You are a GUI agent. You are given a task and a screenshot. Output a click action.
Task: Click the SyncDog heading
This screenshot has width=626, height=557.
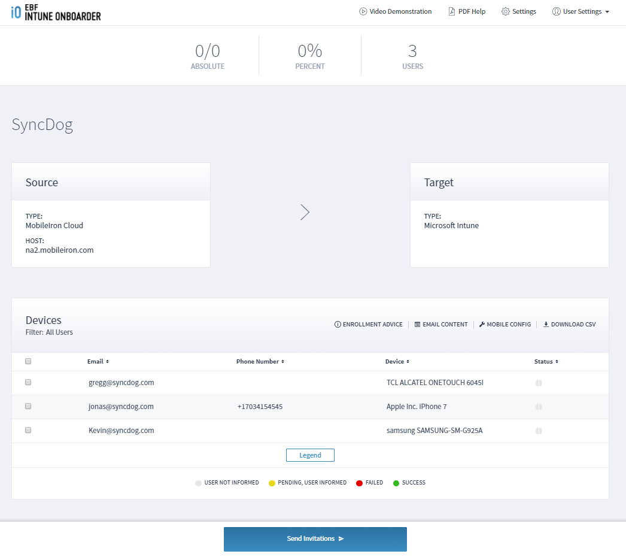tap(42, 125)
